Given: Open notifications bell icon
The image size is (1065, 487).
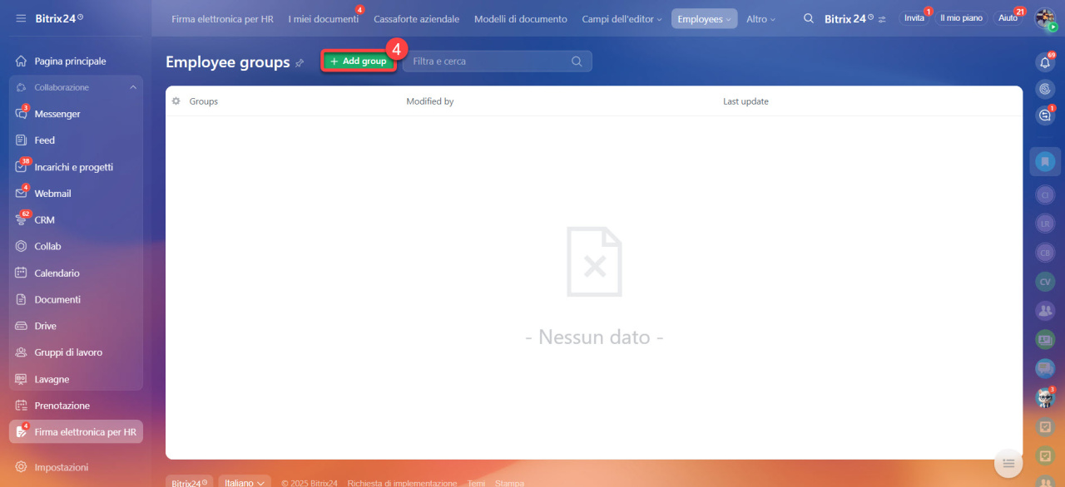Looking at the screenshot, I should click(1045, 62).
